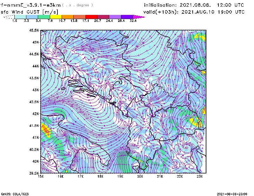This screenshot has width=254, height=196.
Task: Click the "22E" longitude label
Action: [180, 176]
